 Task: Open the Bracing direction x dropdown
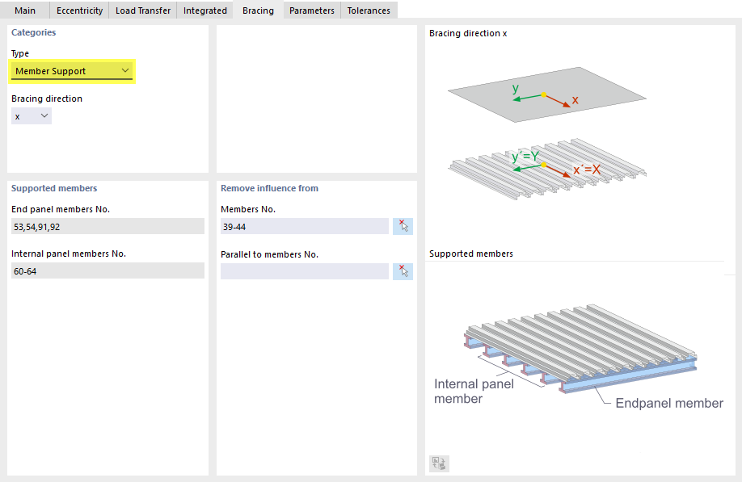[x=32, y=116]
